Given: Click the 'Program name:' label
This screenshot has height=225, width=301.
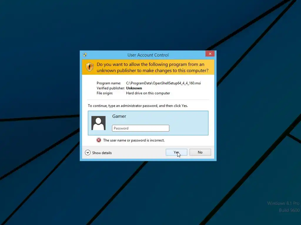Looking at the screenshot, I should [109, 83].
